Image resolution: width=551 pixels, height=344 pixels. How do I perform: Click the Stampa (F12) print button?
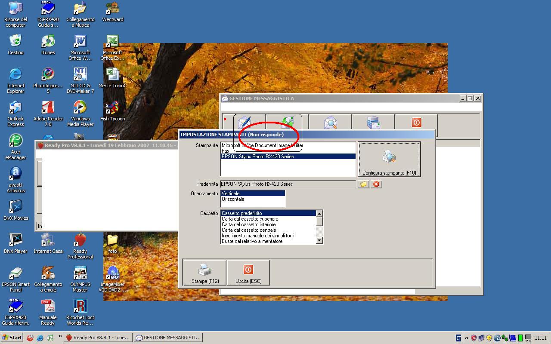pos(205,272)
